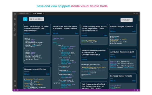The height and width of the screenshot is (95, 152).
Task: Switch to the example.html tab
Action: (x=24, y=13)
